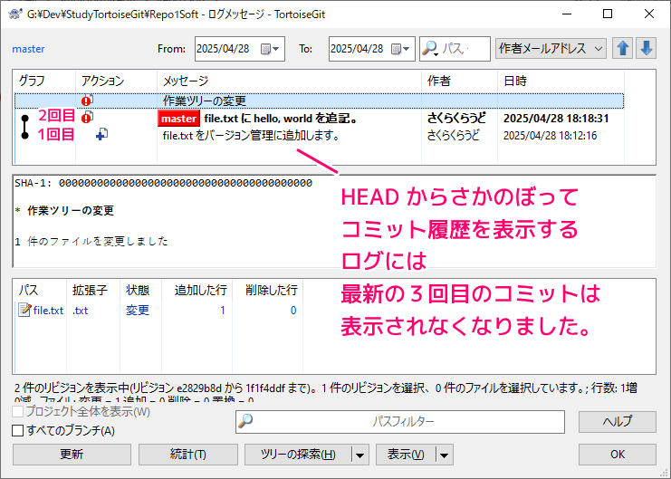
Task: Click the 削除した行 column header
Action: tap(268, 291)
